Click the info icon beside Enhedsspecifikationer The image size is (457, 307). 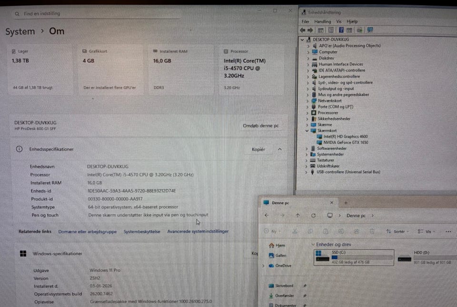[19, 149]
